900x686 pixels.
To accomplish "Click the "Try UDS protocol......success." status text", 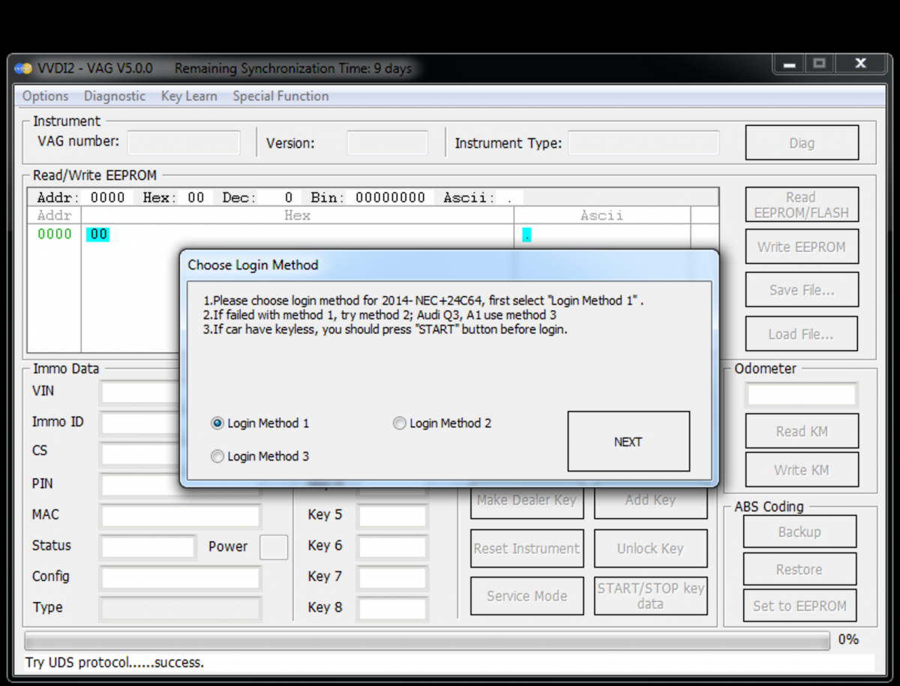I will [x=115, y=662].
